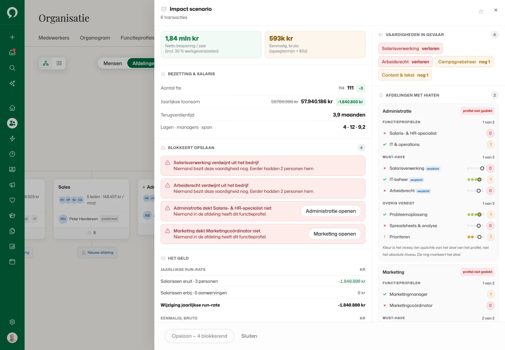Open the Organogram tab
This screenshot has height=350, width=505.
tap(95, 38)
